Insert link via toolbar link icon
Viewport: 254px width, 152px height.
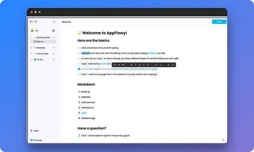click(168, 65)
